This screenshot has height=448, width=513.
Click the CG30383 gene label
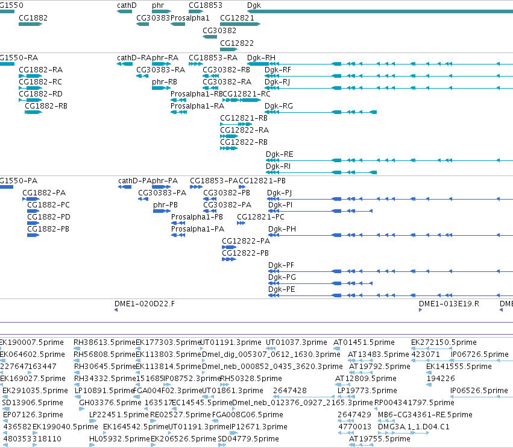point(153,17)
